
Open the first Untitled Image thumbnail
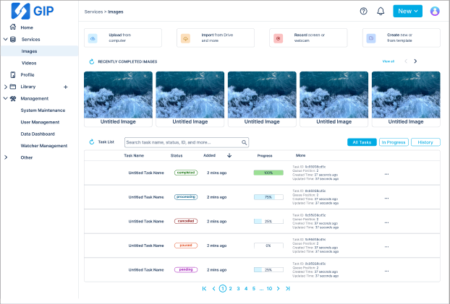click(x=118, y=99)
